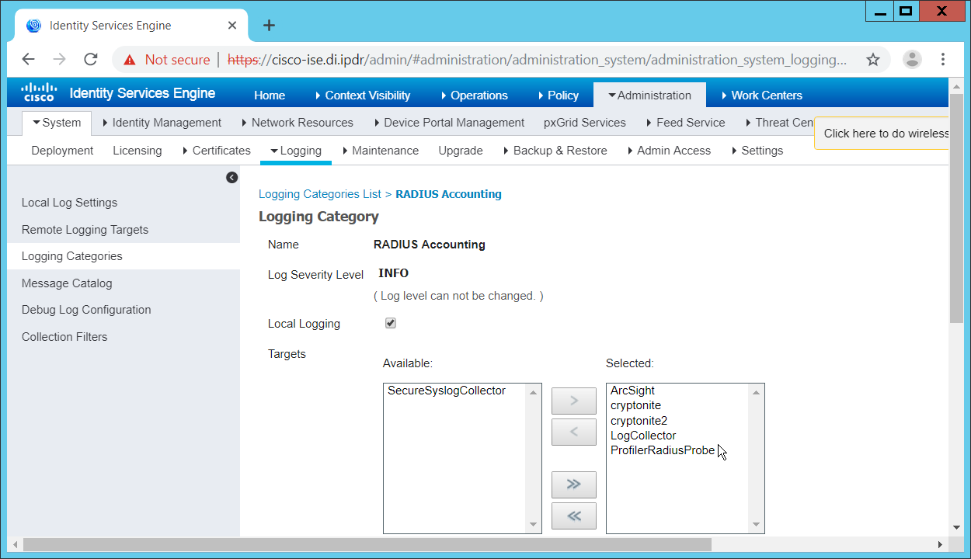The height and width of the screenshot is (559, 971).
Task: Expand the Certificates submenu
Action: 217,151
